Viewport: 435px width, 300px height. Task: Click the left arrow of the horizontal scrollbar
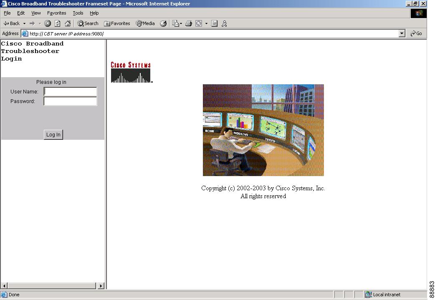4,285
